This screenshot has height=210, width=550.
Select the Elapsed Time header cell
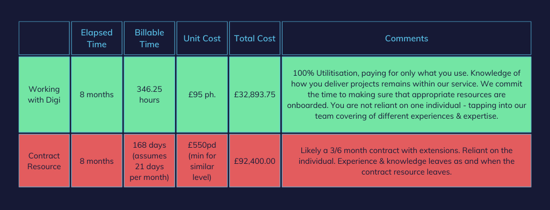point(97,38)
